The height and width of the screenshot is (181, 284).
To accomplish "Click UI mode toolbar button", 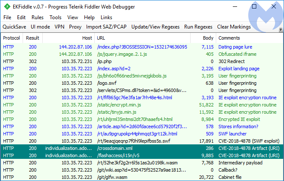I will [x=41, y=27].
